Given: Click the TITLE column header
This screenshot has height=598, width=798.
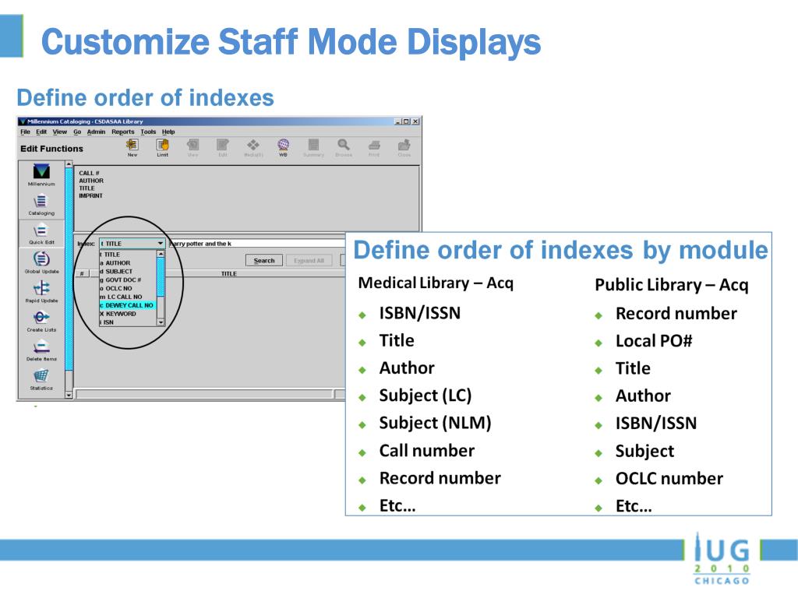Looking at the screenshot, I should [229, 273].
